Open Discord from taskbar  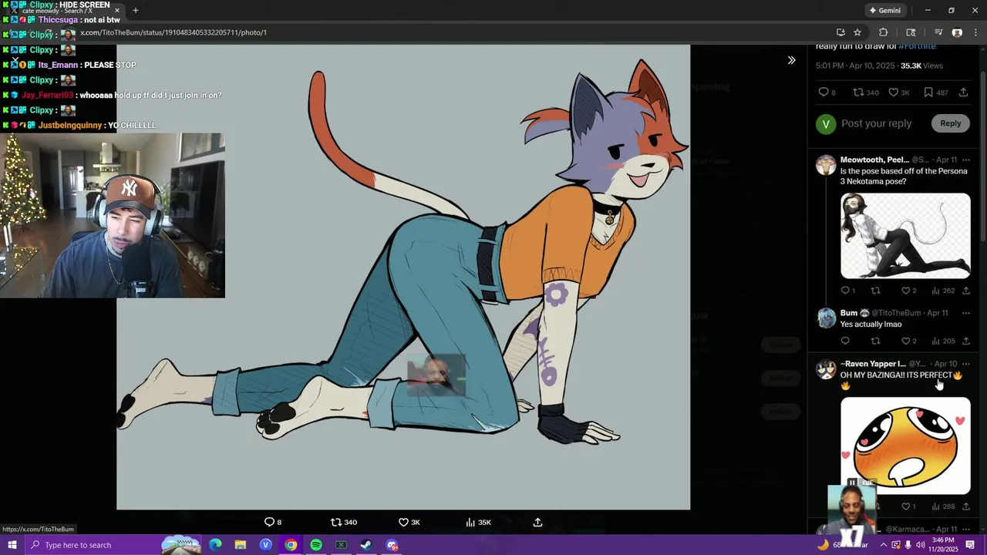click(x=392, y=545)
